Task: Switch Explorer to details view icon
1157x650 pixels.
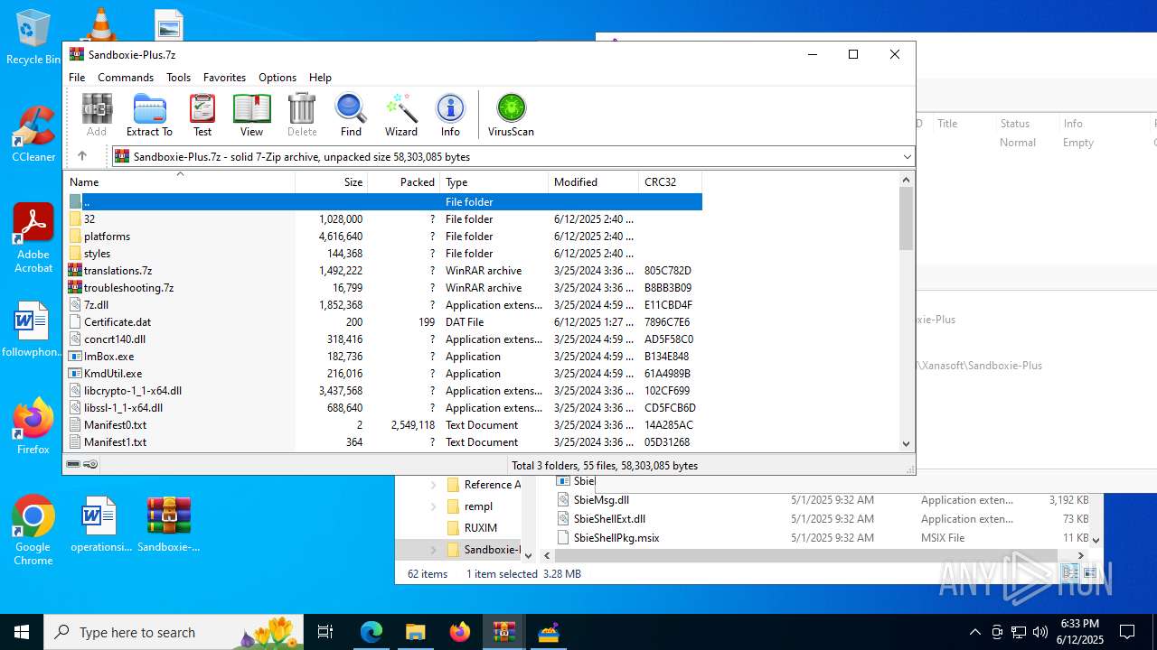Action: pyautogui.click(x=1070, y=572)
